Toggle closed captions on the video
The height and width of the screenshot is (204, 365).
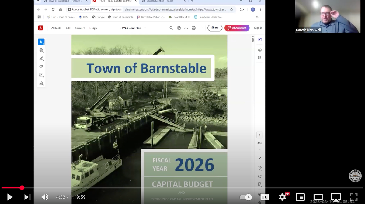pyautogui.click(x=265, y=197)
